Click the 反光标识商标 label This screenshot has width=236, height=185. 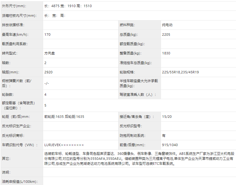pos(13,136)
